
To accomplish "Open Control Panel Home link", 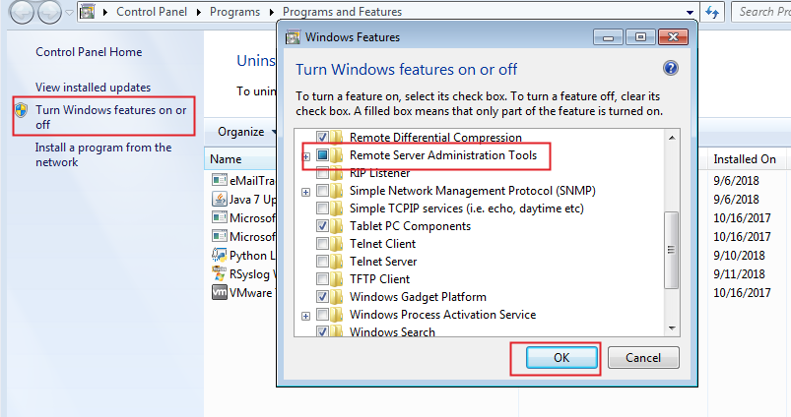I will click(x=89, y=52).
